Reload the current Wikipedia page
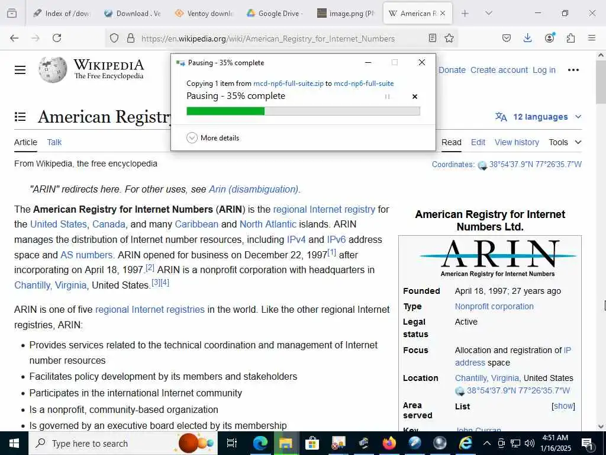 click(57, 38)
